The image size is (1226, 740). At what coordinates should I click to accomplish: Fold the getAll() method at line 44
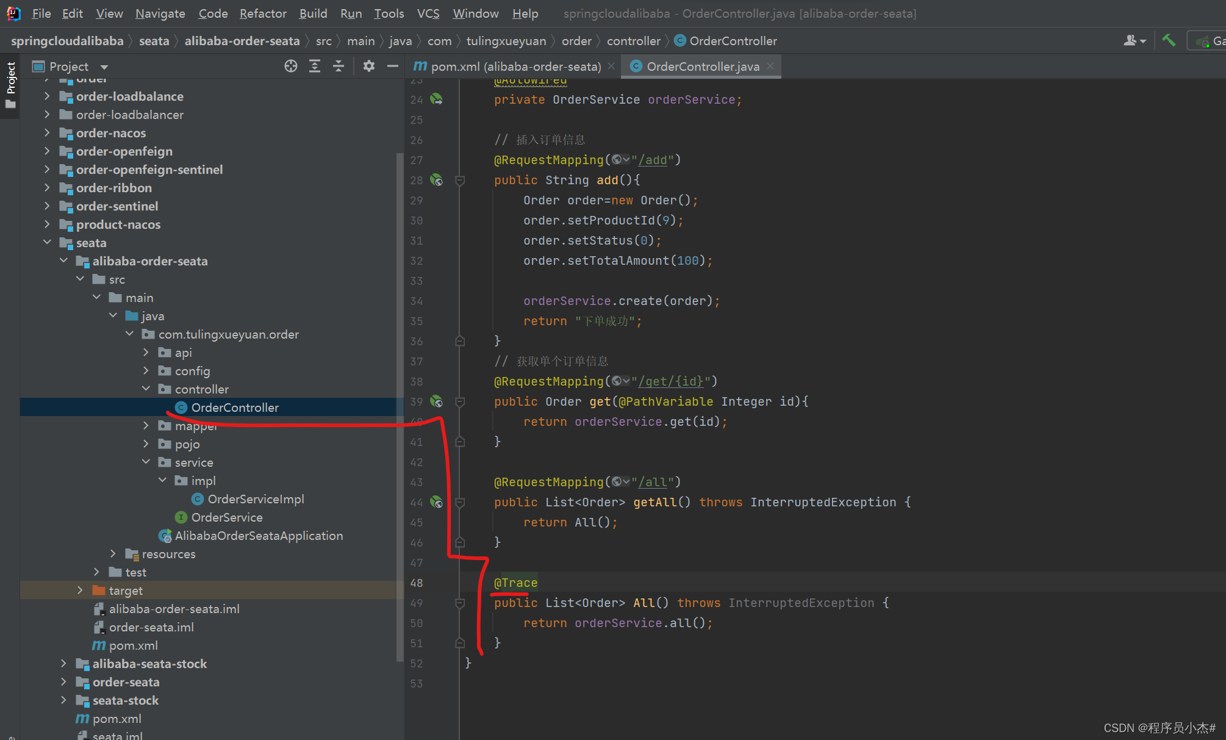pos(460,502)
